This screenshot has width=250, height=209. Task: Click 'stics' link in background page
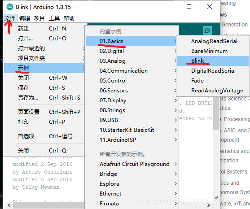click(x=225, y=108)
